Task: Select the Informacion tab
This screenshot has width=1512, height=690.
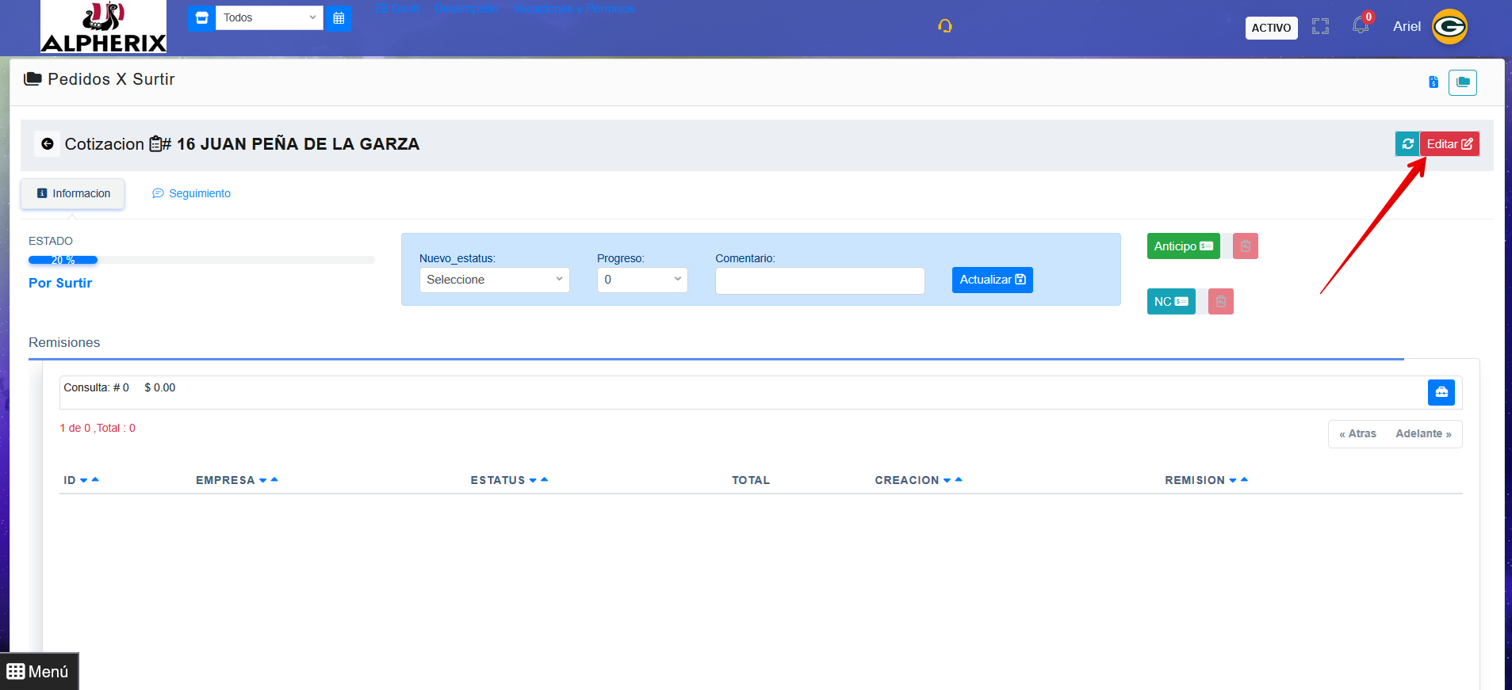Action: coord(73,193)
